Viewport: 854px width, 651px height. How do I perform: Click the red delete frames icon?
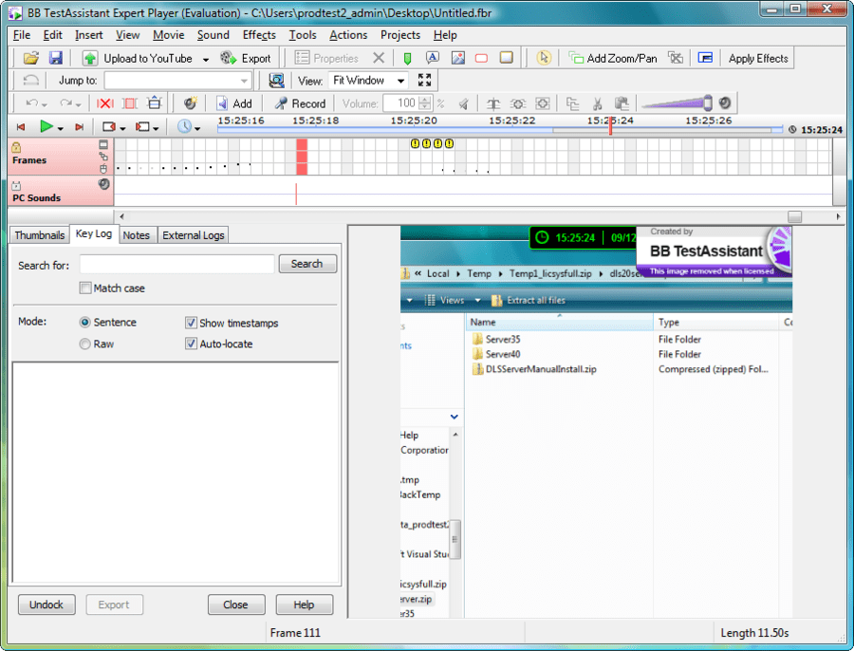tap(104, 102)
